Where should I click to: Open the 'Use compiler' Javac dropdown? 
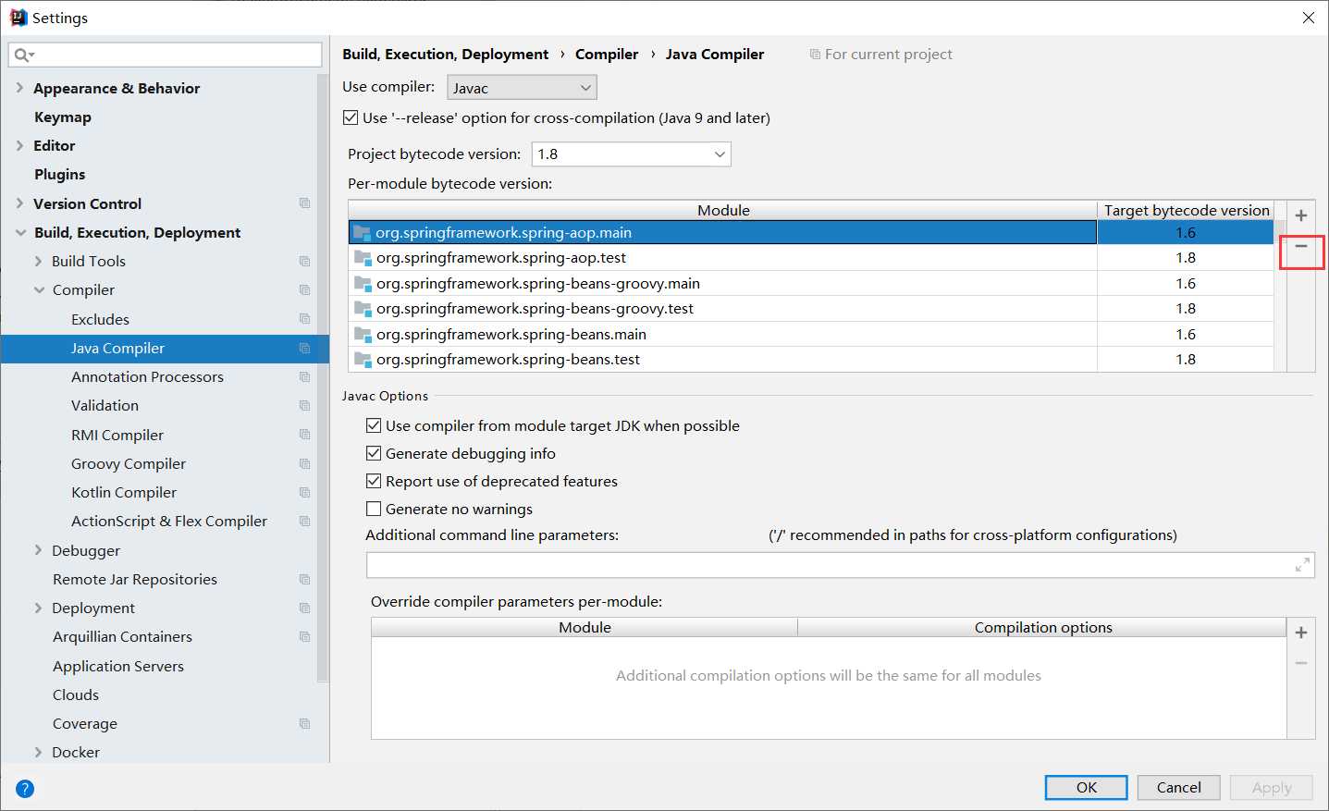point(522,88)
